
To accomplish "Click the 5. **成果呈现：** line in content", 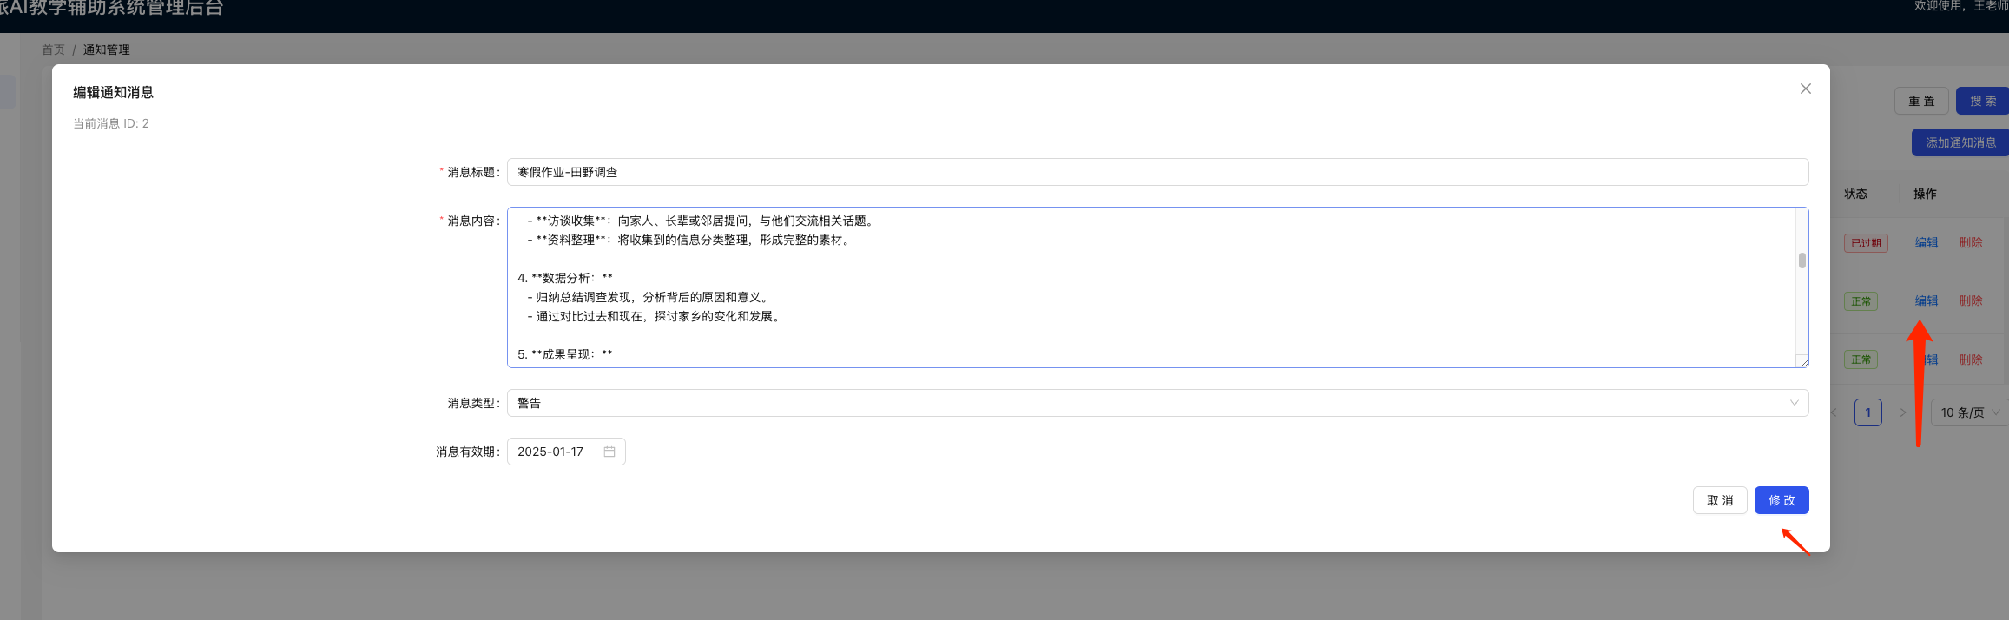I will pyautogui.click(x=565, y=354).
